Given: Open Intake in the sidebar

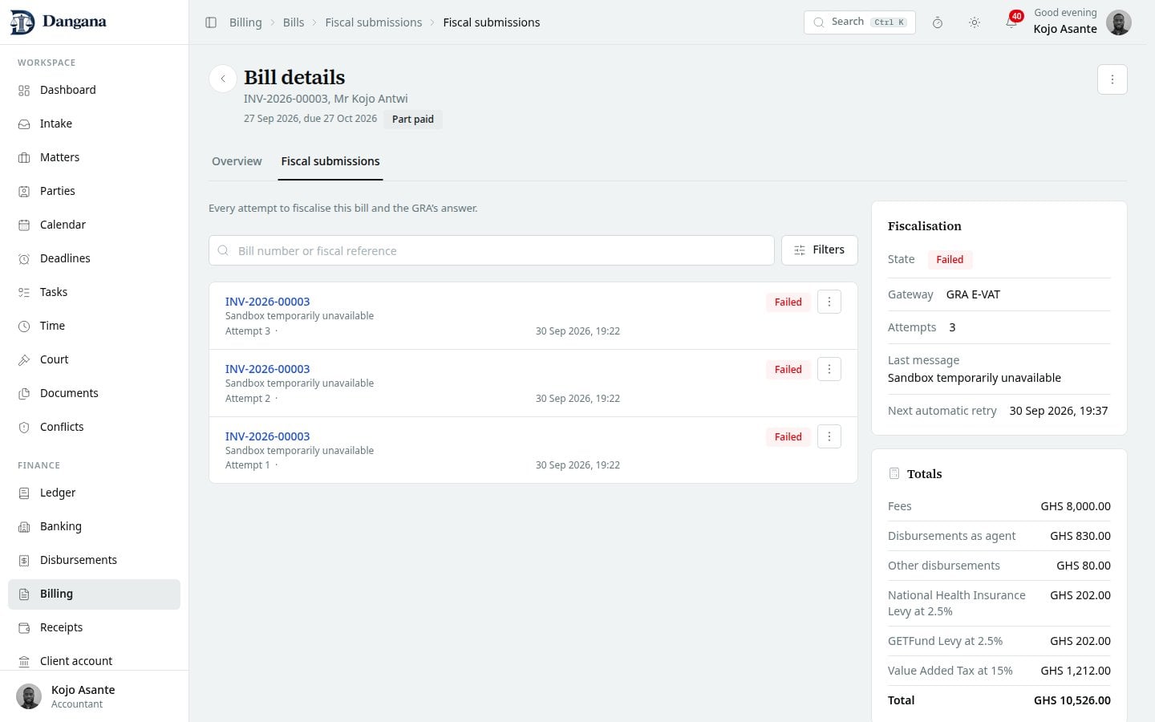Looking at the screenshot, I should click(x=94, y=124).
